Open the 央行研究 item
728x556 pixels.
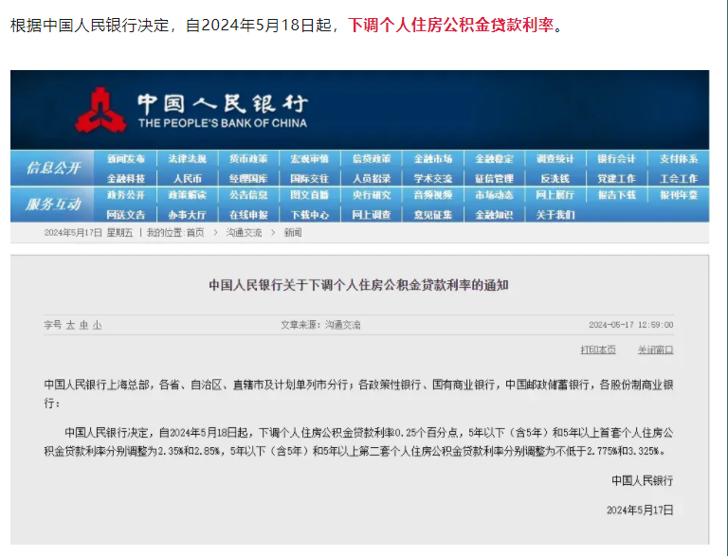pyautogui.click(x=372, y=195)
